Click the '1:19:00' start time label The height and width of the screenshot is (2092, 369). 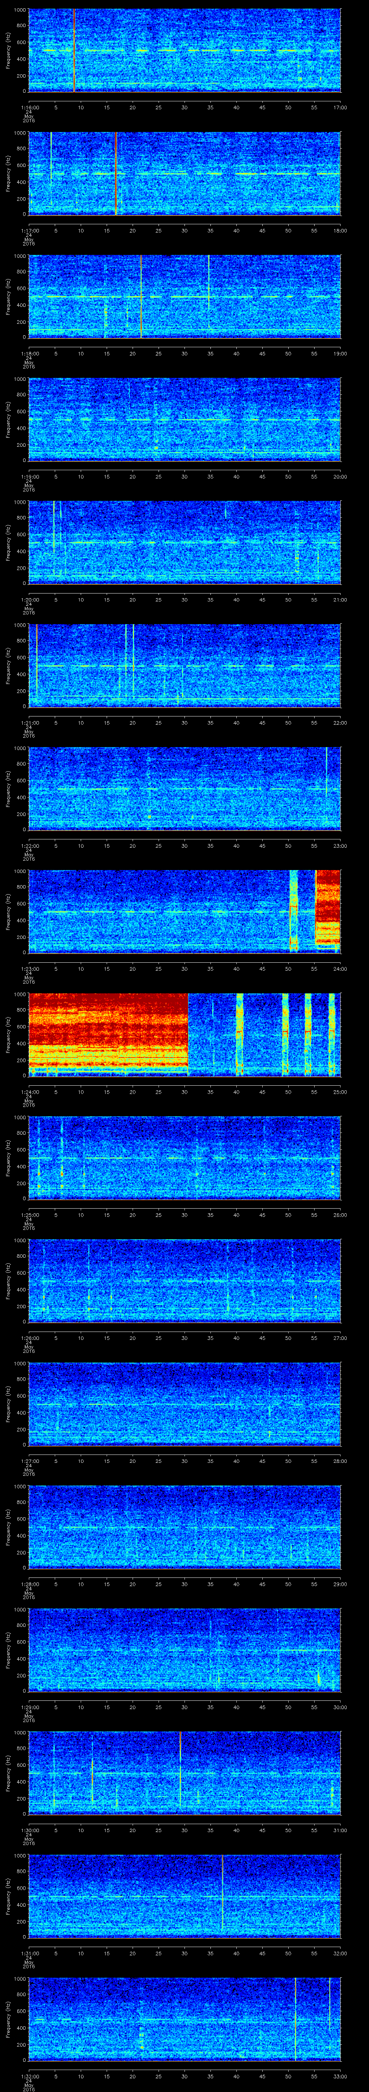[29, 477]
